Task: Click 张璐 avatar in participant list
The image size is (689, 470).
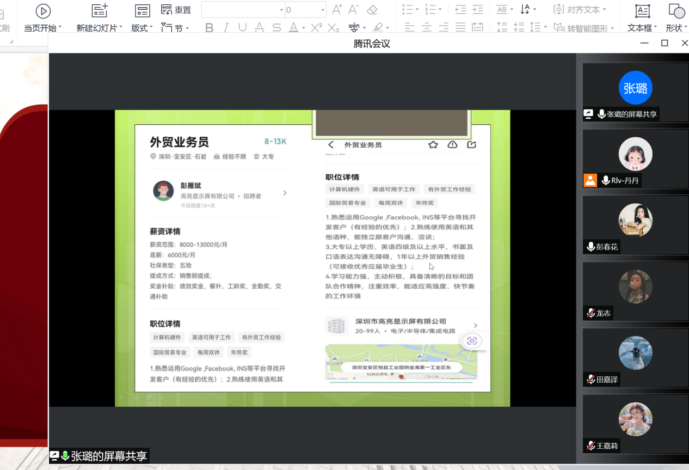Action: pos(635,88)
